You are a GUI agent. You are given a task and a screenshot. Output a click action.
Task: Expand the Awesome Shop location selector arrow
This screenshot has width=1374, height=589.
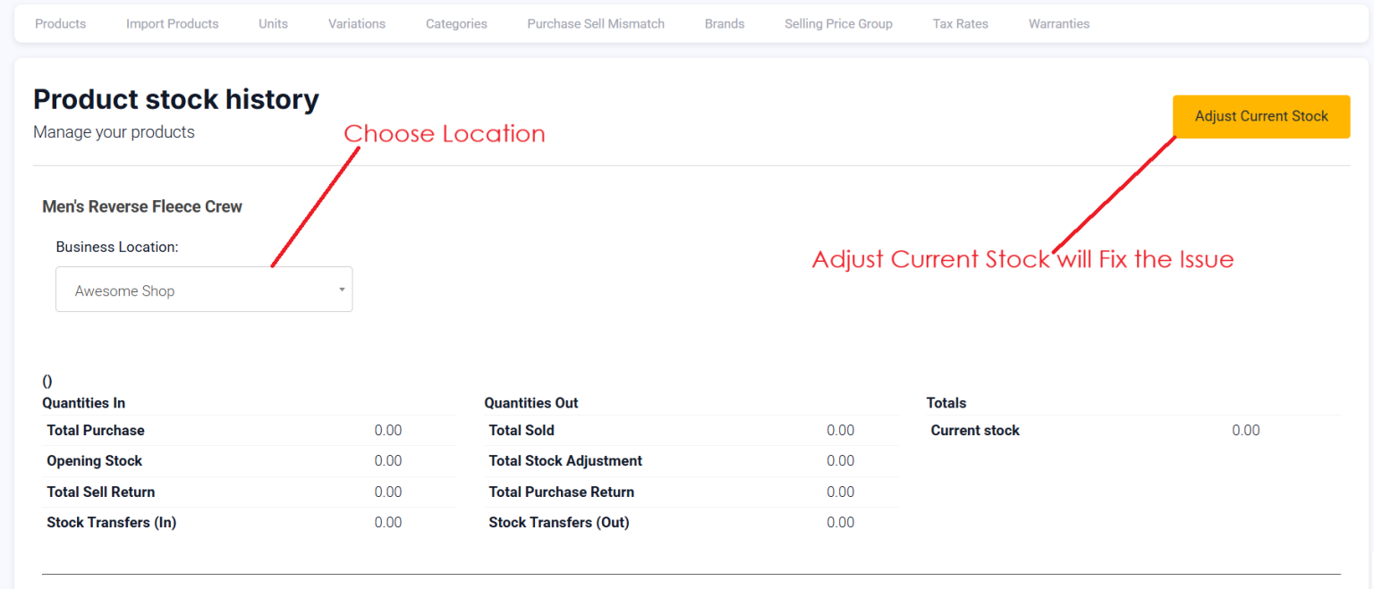(341, 289)
